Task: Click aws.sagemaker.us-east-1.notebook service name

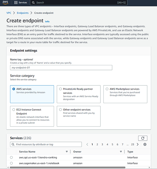Action: point(39,163)
